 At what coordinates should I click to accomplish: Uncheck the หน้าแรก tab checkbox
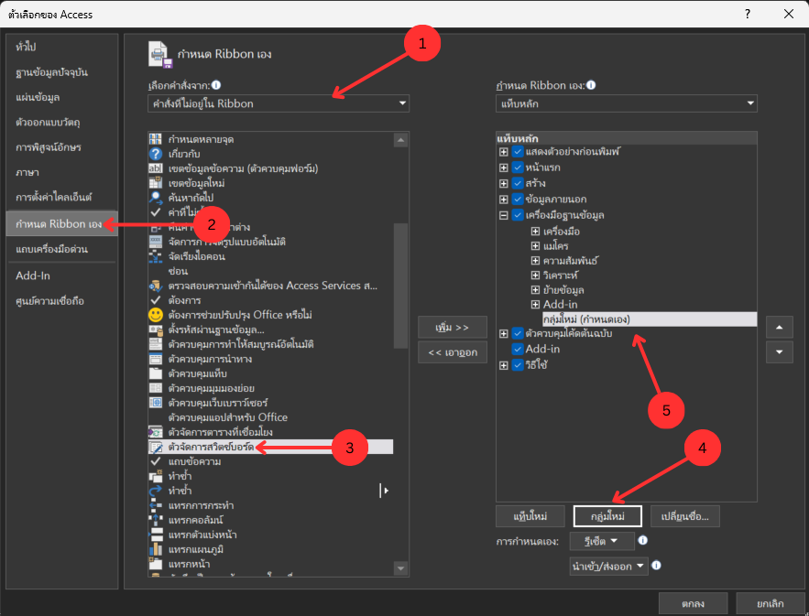pos(519,168)
